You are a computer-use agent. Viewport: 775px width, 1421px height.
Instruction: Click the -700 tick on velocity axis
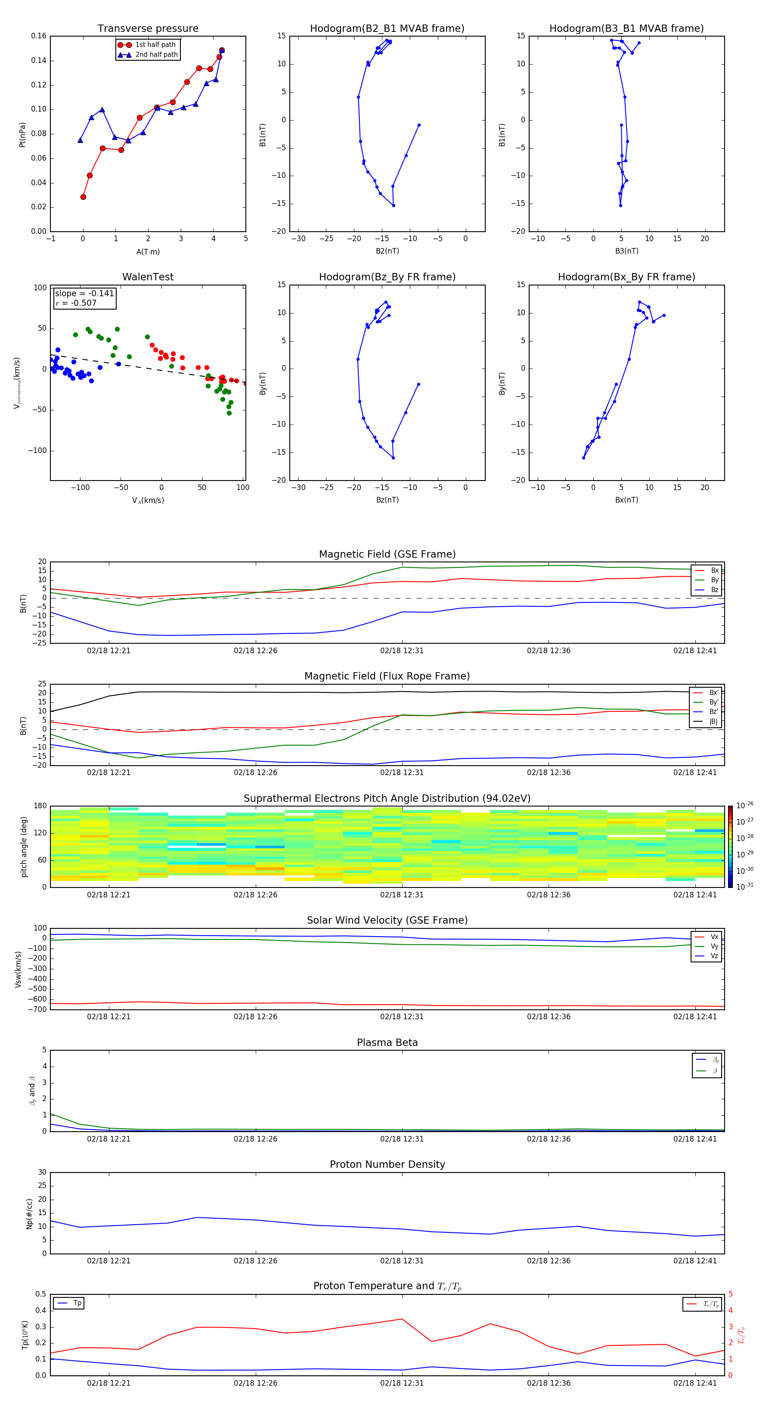(x=37, y=1009)
